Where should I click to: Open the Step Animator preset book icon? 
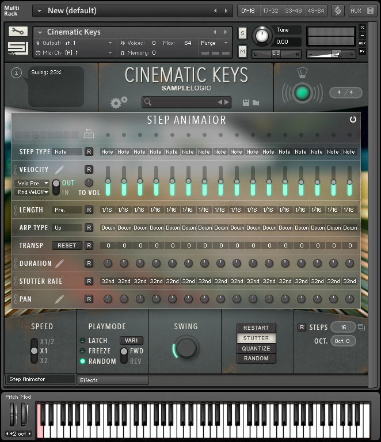click(89, 134)
